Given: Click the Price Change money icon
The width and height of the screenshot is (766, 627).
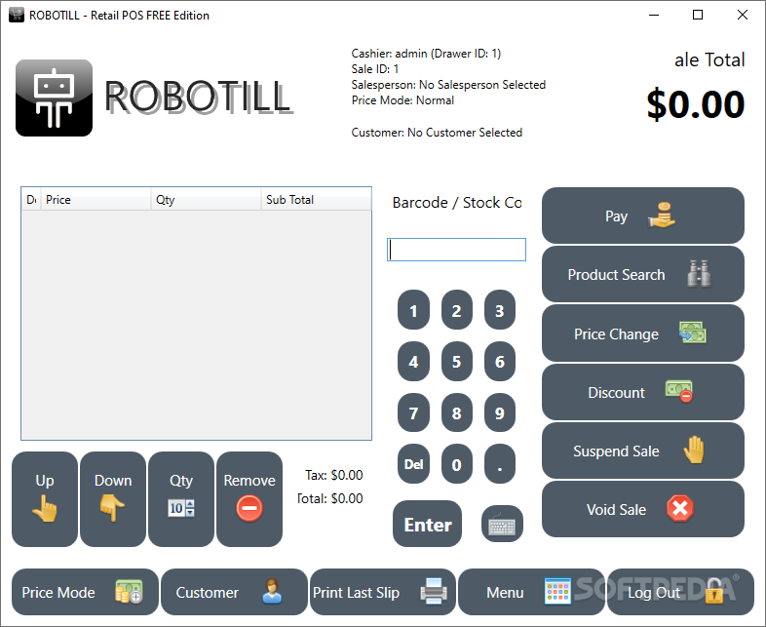Looking at the screenshot, I should click(x=692, y=333).
